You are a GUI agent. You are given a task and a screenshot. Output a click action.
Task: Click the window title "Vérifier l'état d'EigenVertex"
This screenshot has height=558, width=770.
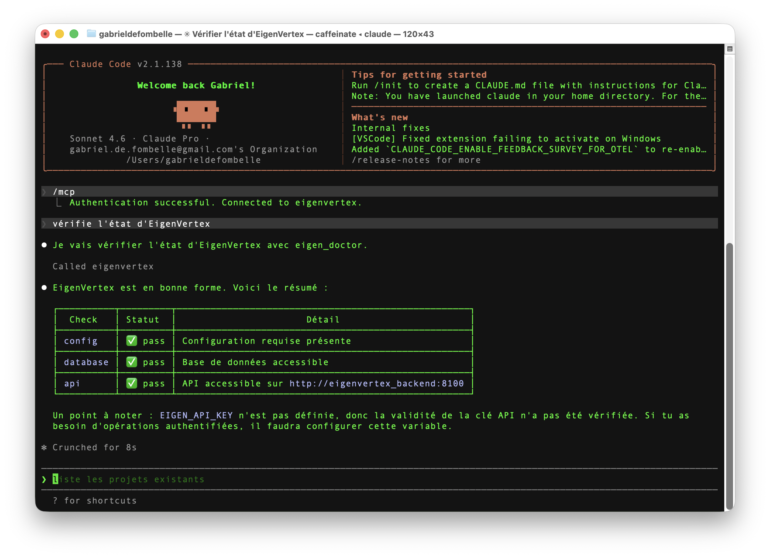248,34
